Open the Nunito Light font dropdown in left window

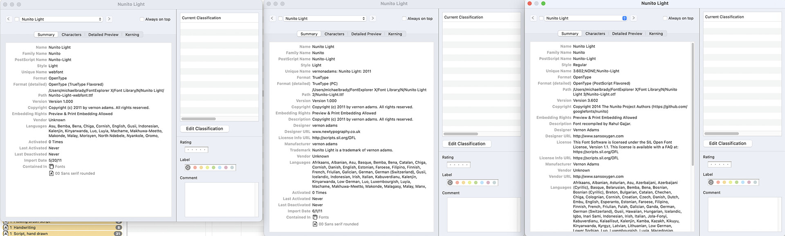(61, 19)
